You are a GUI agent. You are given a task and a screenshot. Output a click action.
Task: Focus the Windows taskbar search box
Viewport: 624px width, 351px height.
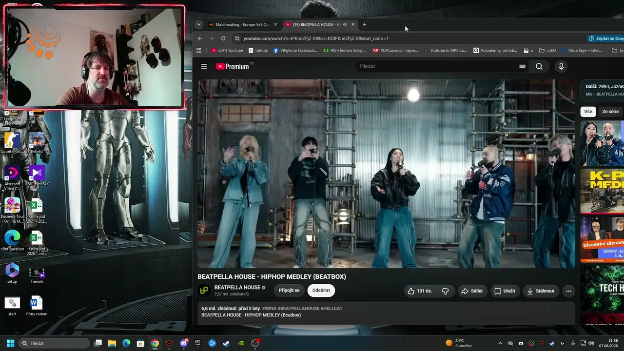[x=54, y=343]
